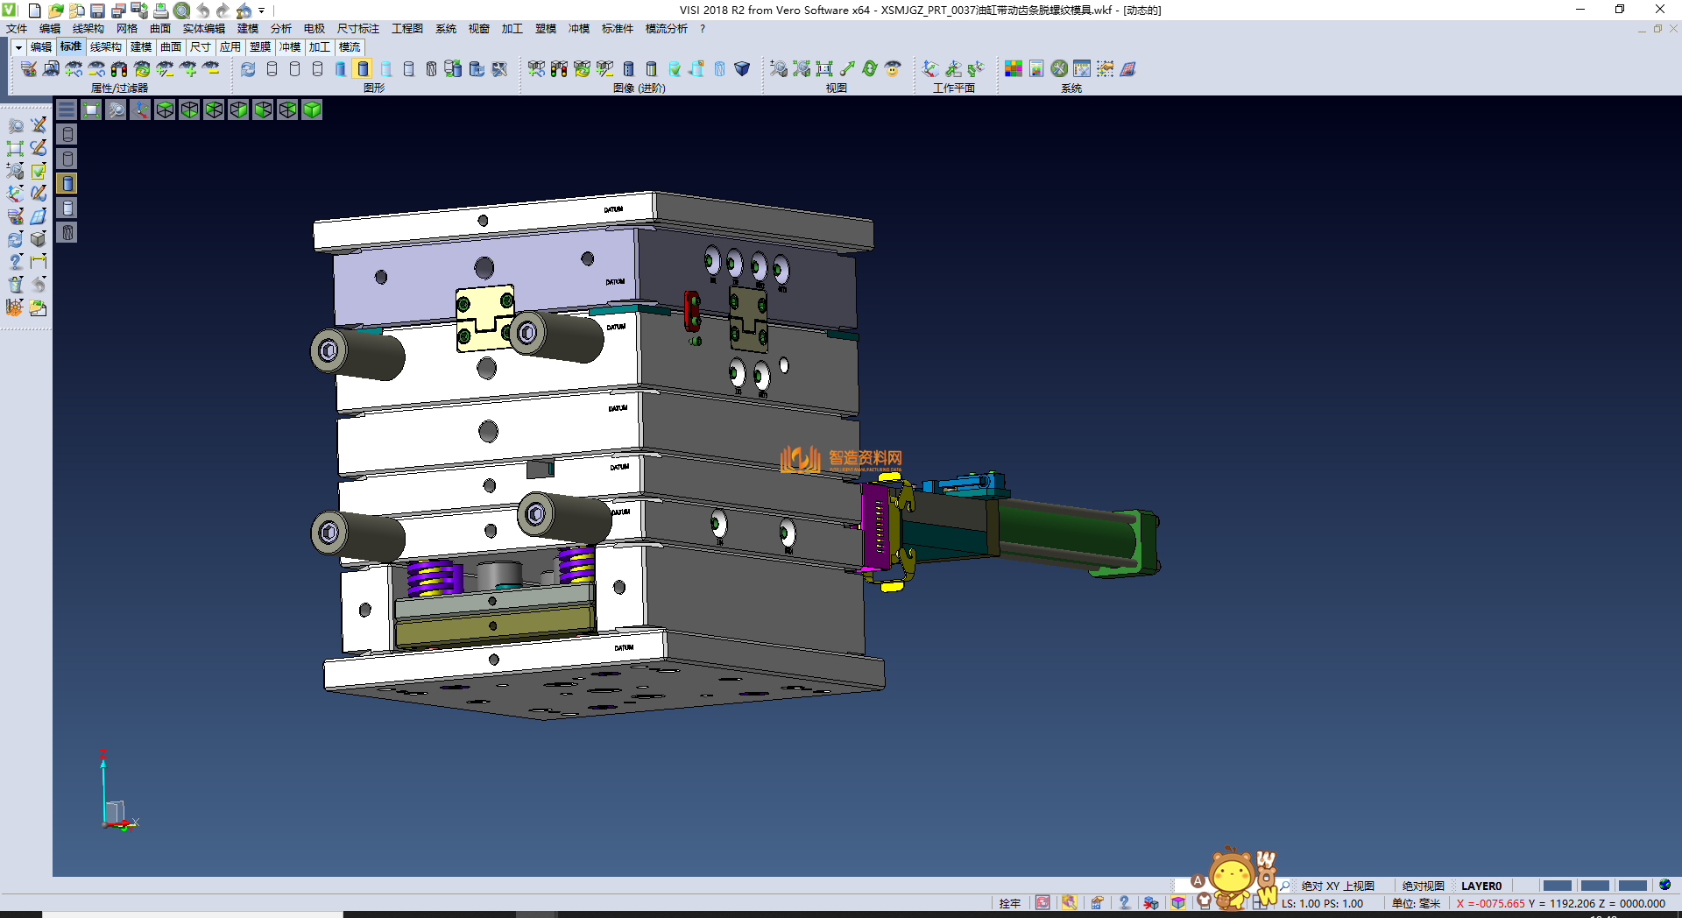Switch to the 塑膜 ribbon tab
This screenshot has height=918, width=1682.
point(260,47)
